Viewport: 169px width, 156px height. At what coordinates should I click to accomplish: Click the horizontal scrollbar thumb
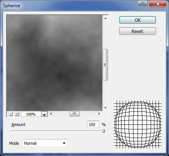[x=74, y=114]
